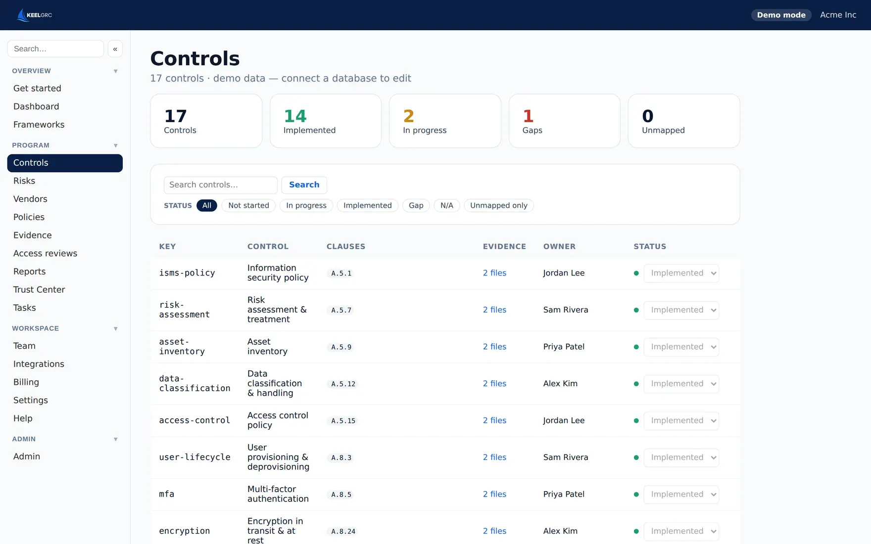Go to Reports
The image size is (871, 544).
pyautogui.click(x=65, y=272)
